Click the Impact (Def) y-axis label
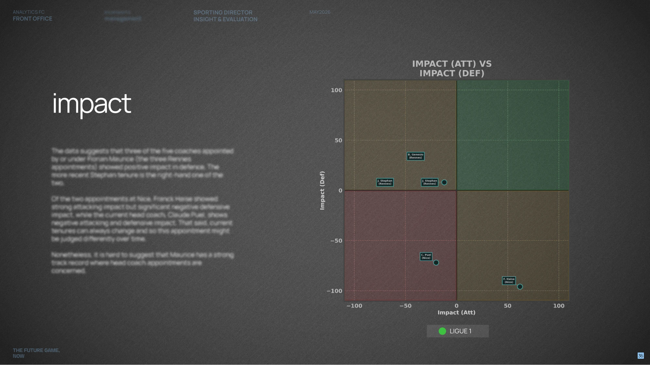Viewport: 650px width, 365px height. (x=322, y=190)
